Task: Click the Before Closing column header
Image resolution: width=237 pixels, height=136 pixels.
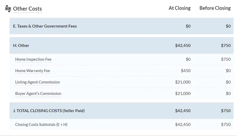Action: point(215,8)
